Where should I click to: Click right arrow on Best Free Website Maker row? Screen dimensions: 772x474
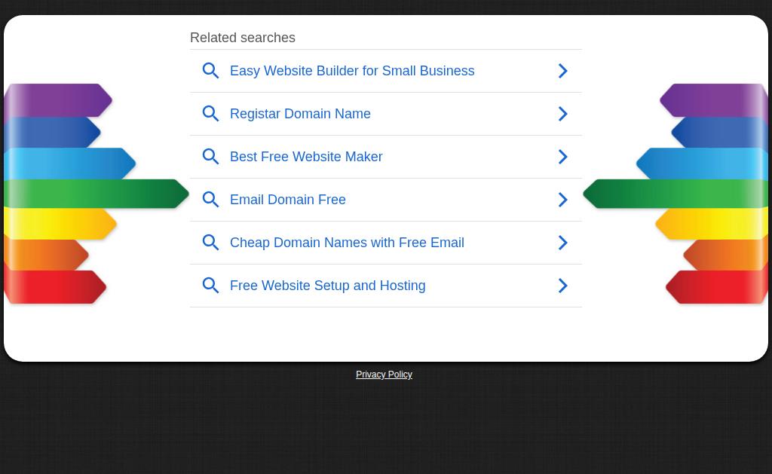click(562, 157)
